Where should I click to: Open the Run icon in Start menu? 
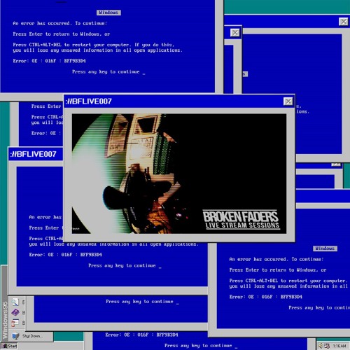coord(15,323)
